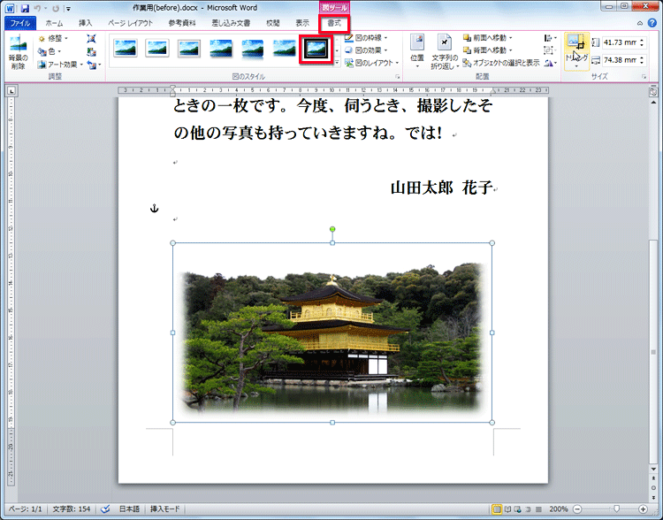Open the customize quick access toolbar arrow
Screen dimensions: 663x520
68,9
